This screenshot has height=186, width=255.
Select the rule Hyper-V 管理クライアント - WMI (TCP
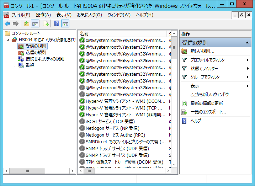124,108
